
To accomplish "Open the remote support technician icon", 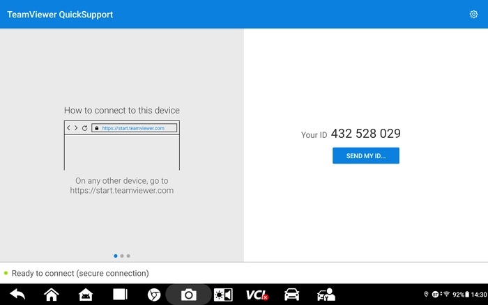I will (x=326, y=295).
